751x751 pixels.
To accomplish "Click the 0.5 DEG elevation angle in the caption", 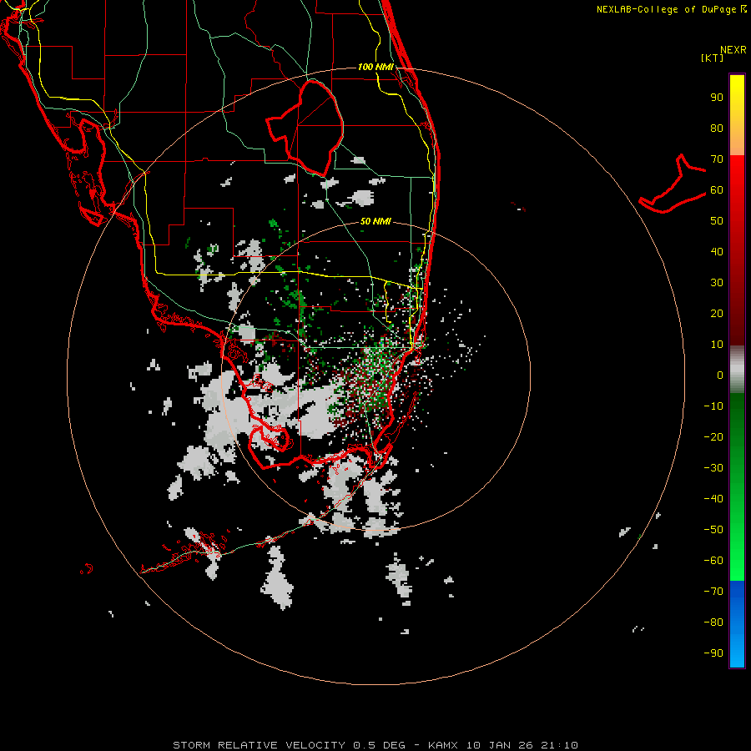I will 380,745.
